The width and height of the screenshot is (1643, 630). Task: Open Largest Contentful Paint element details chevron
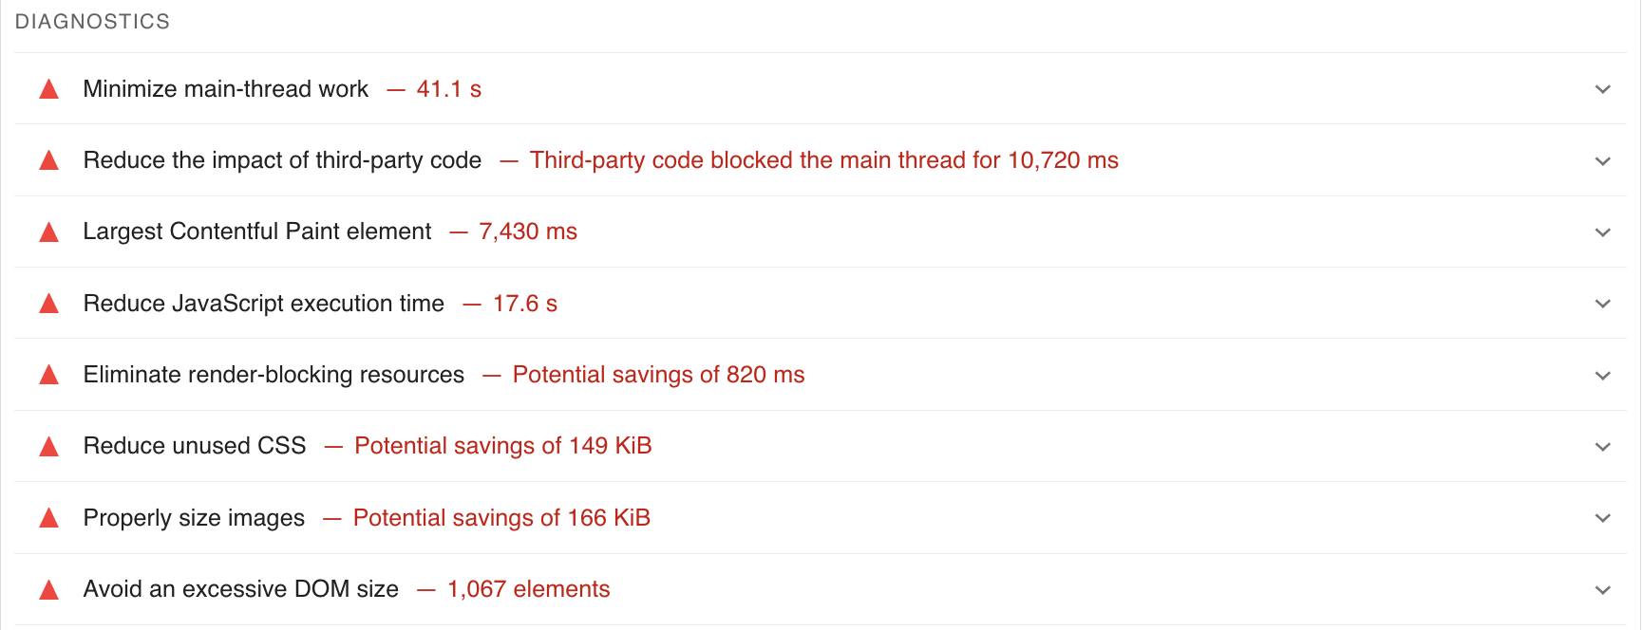click(x=1603, y=232)
